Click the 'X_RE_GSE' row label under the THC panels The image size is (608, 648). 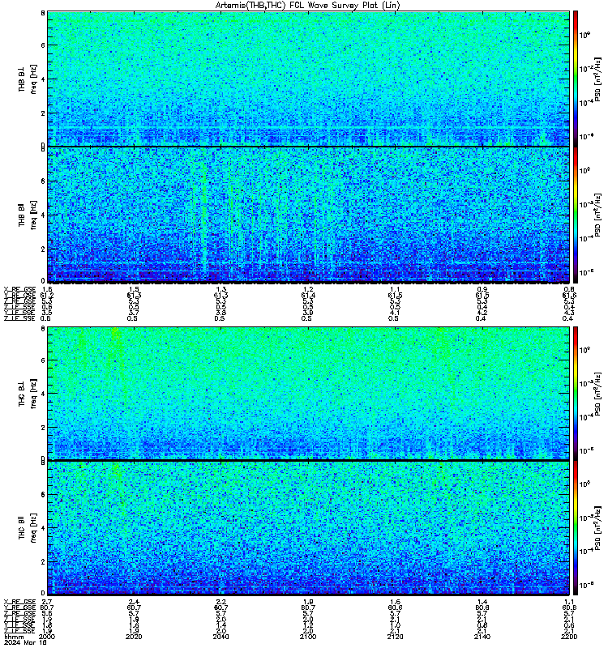pyautogui.click(x=19, y=602)
